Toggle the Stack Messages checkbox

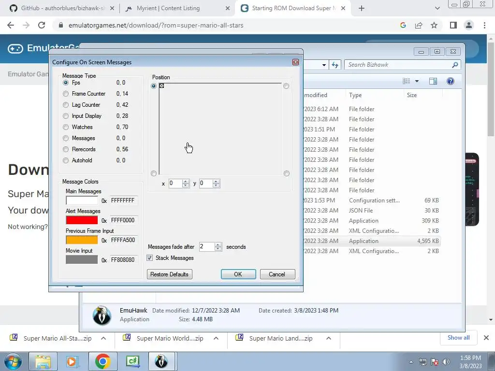[150, 258]
